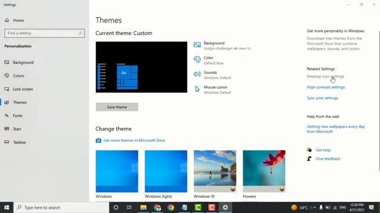Open Desktop icon settings link
Viewport: 380px width, 213px height.
coord(325,76)
